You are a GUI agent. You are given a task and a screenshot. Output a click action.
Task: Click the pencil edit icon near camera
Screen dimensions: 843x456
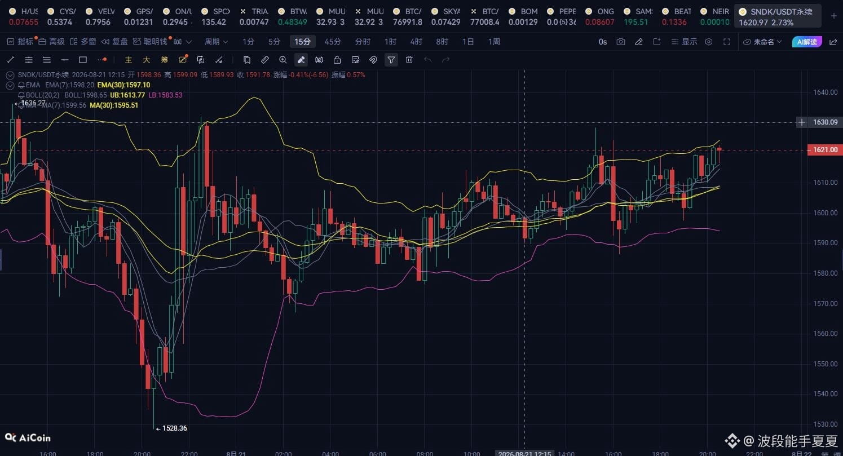pyautogui.click(x=639, y=42)
